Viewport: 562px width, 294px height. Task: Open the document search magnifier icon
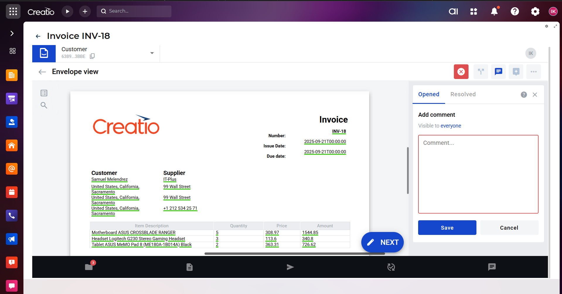44,105
